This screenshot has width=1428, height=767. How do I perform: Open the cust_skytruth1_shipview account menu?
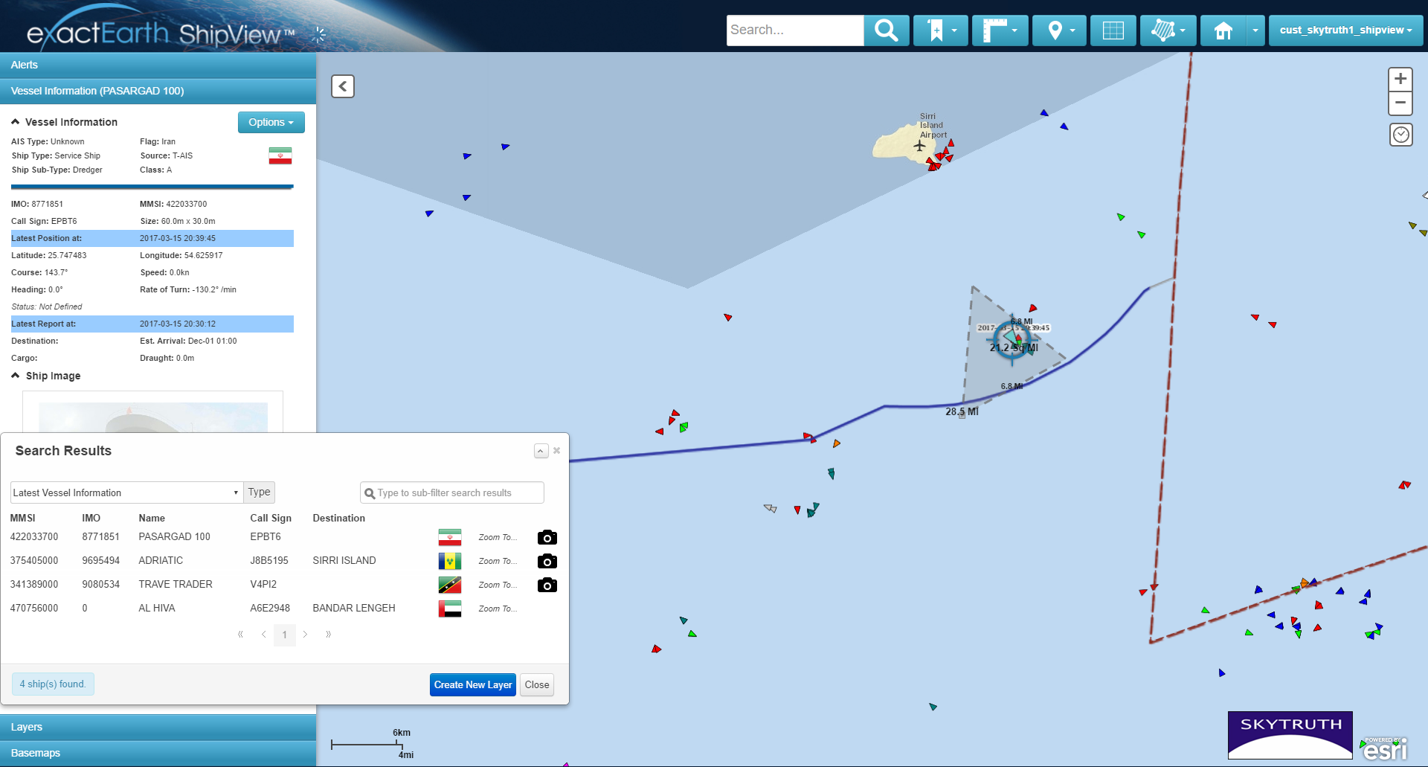click(1345, 31)
